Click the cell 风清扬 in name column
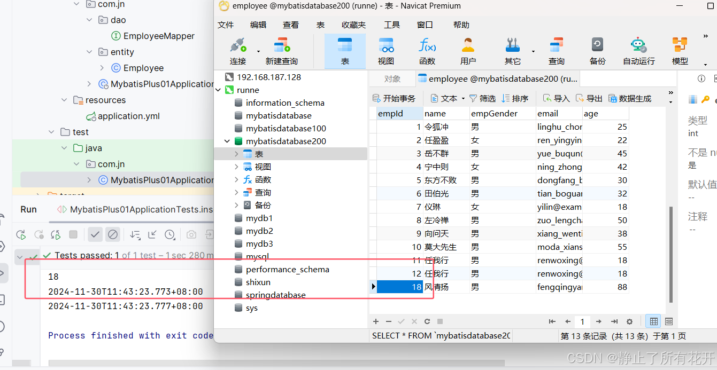Screen dimensions: 717x370 (x=446, y=287)
